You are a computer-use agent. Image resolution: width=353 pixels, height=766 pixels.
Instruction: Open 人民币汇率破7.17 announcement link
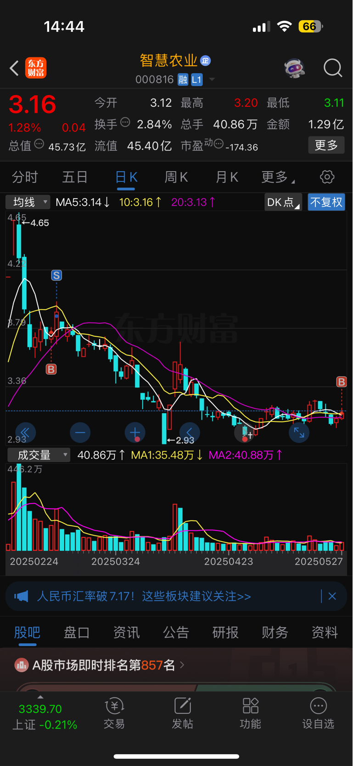pyautogui.click(x=144, y=596)
